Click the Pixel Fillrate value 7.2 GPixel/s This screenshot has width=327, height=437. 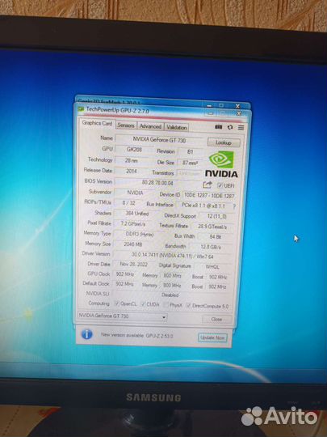(x=133, y=224)
